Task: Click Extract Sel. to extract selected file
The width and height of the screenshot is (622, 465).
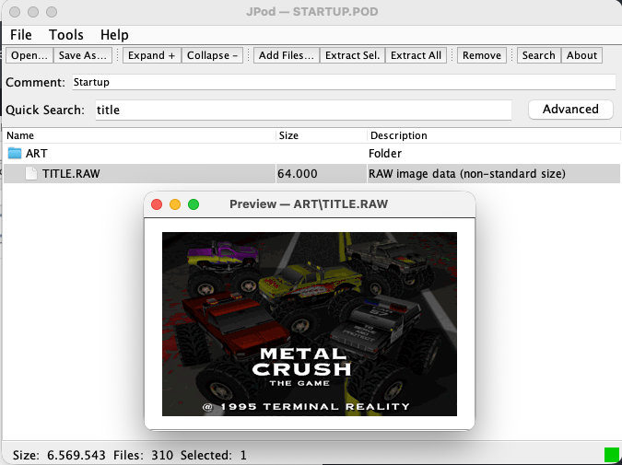Action: (x=353, y=55)
